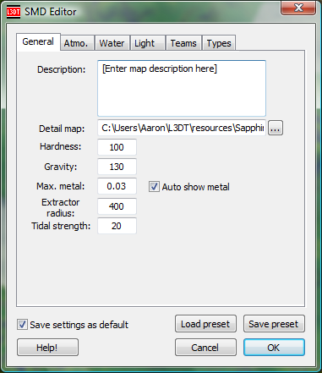Toggle Auto show metal checkbox
This screenshot has height=373, width=322.
coord(154,187)
